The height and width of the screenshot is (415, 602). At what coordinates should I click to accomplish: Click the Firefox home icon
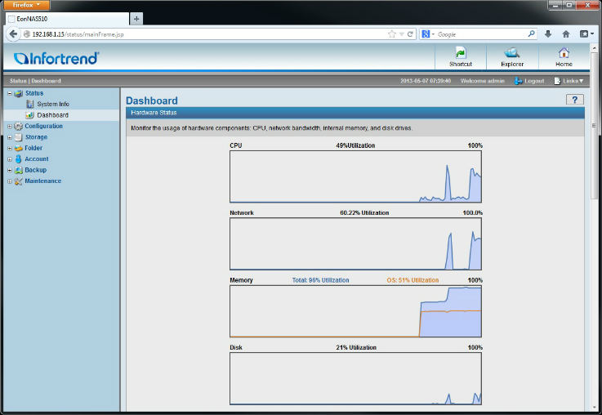[566, 33]
